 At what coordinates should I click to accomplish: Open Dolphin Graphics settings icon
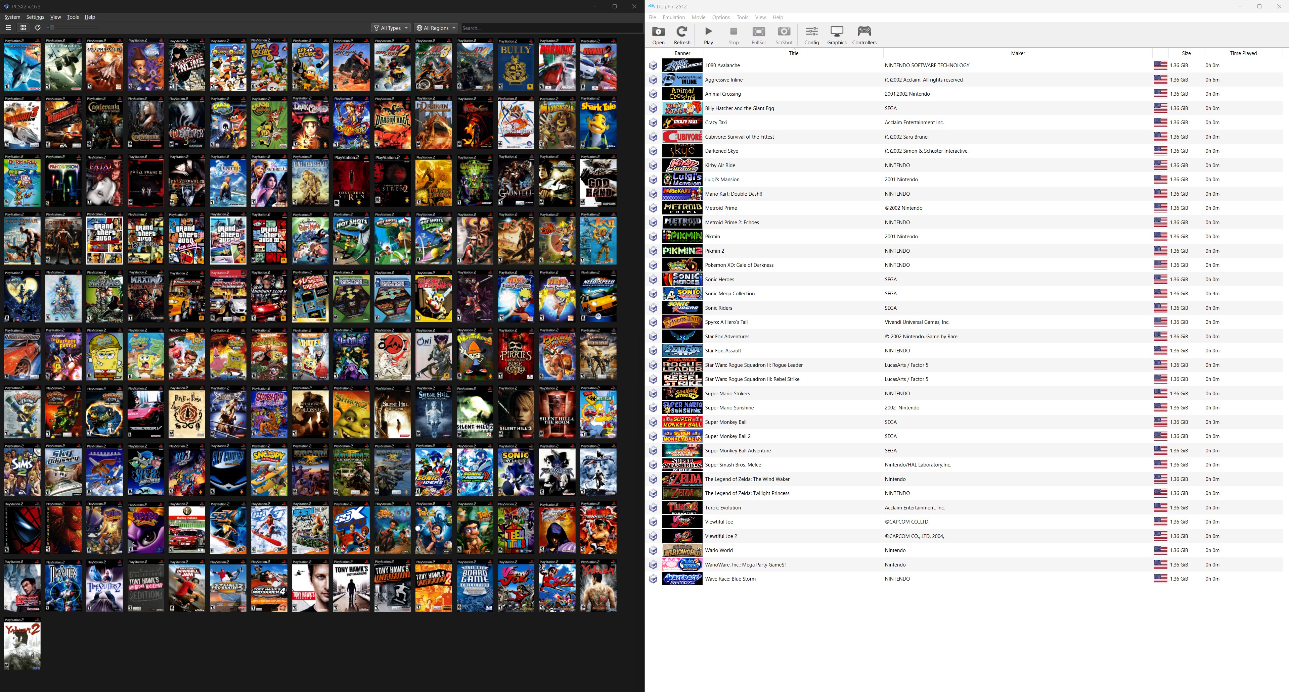(837, 36)
